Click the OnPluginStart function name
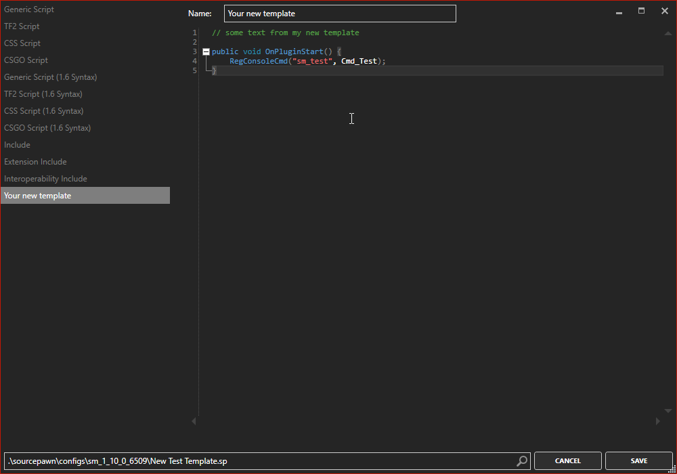 [x=294, y=52]
